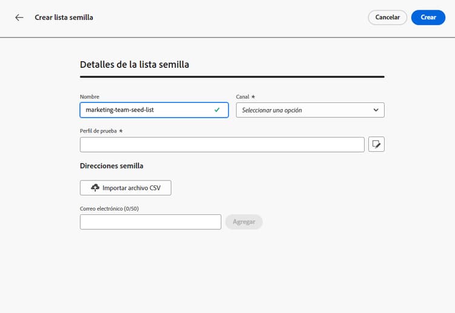Click the blue Crear button
This screenshot has height=313, width=455.
(428, 18)
